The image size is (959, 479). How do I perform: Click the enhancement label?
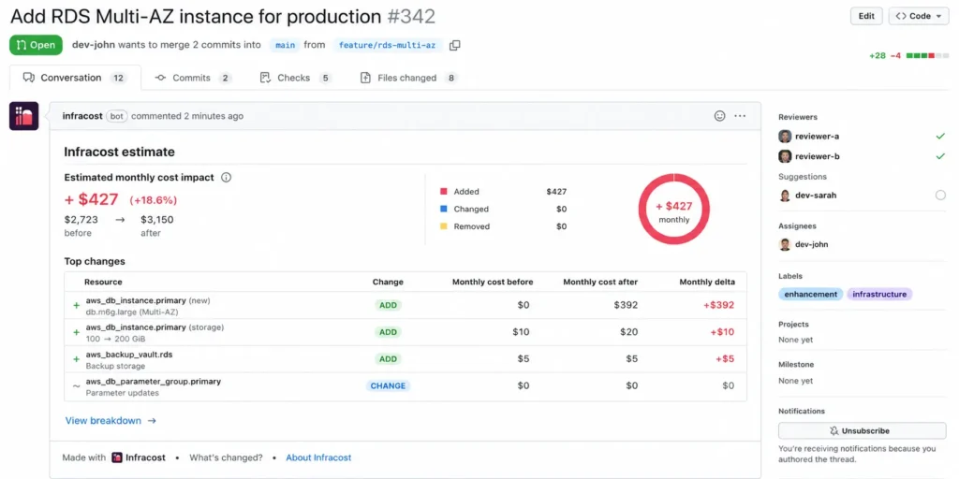coord(811,294)
